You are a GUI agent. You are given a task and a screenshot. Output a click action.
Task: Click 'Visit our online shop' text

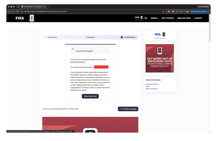[61, 109]
